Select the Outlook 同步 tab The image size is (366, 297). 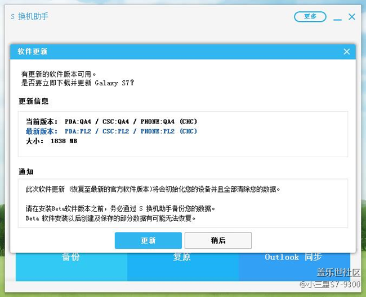[x=294, y=267]
